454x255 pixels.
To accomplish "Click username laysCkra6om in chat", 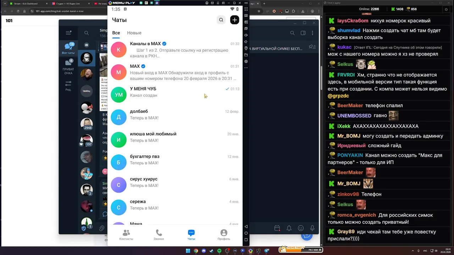I will tap(353, 21).
